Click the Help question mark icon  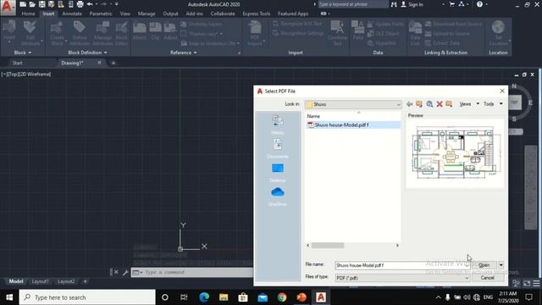(479, 4)
